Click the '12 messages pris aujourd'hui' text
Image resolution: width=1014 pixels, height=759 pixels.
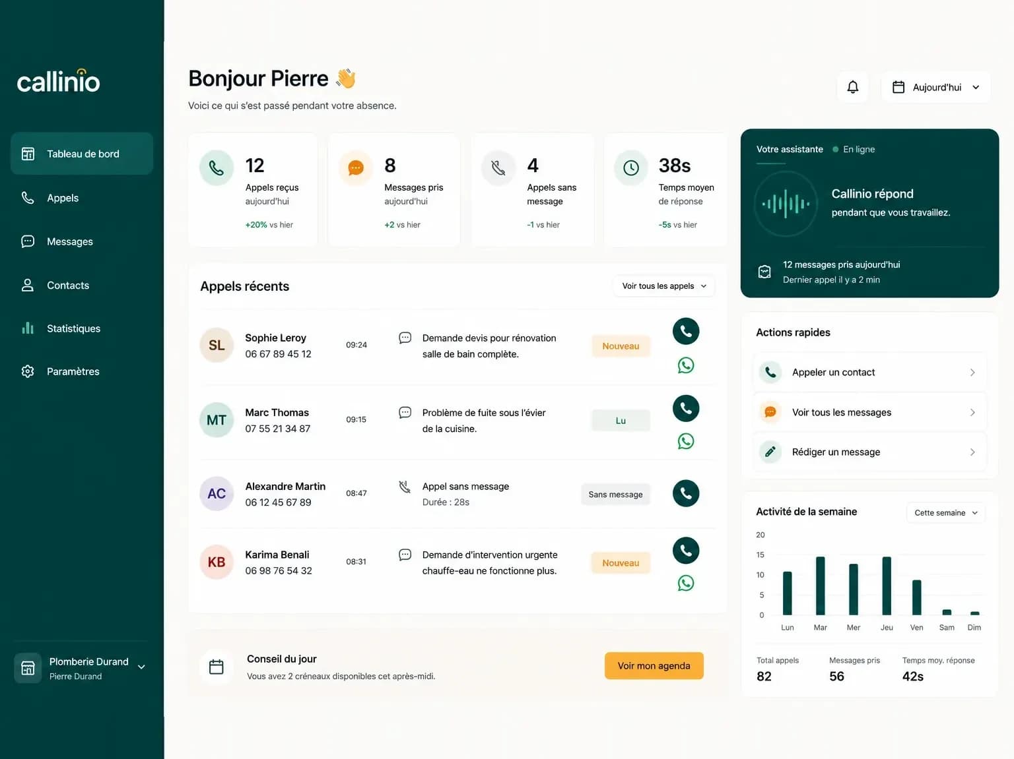[841, 264]
